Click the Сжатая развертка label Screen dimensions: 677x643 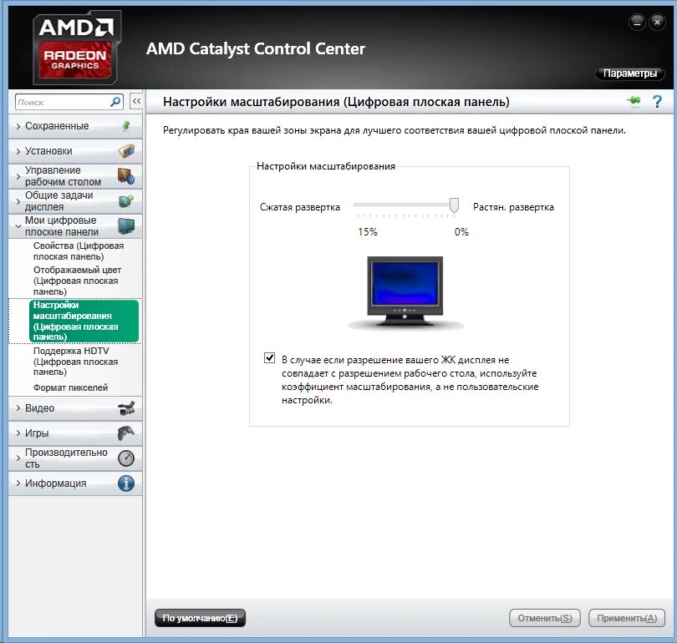click(300, 207)
